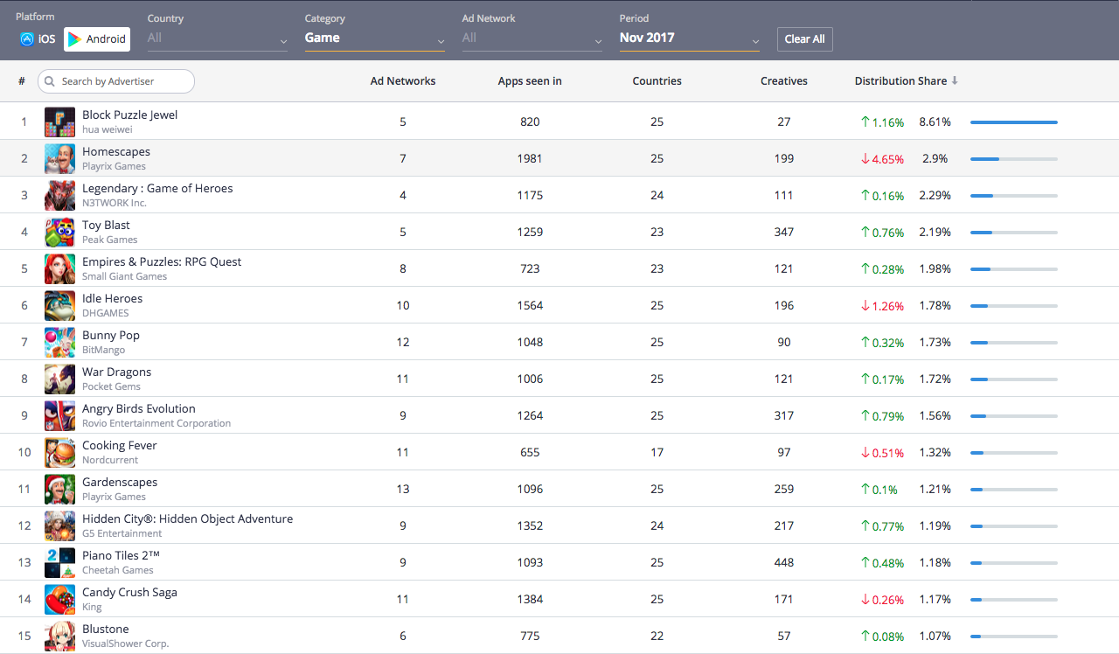The image size is (1119, 654).
Task: Open Blustone app icon
Action: [59, 637]
